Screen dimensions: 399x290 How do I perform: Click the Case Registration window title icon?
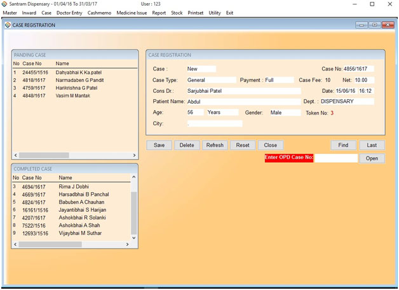point(8,25)
